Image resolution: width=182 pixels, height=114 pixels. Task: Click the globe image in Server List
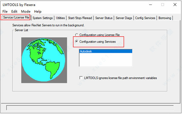(x=44, y=60)
